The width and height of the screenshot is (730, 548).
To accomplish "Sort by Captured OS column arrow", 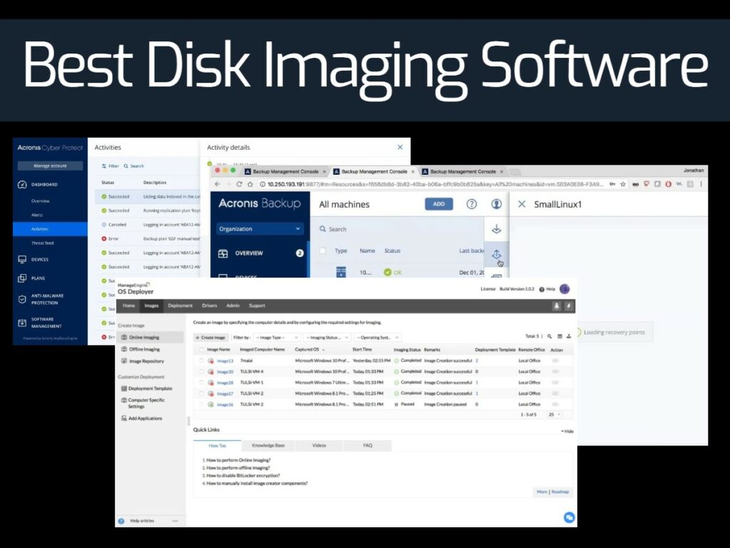I will (323, 350).
